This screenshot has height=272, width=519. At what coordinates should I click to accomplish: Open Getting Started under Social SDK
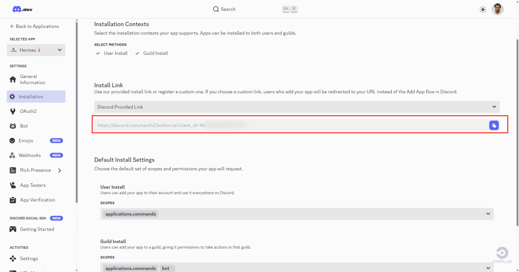pos(36,229)
